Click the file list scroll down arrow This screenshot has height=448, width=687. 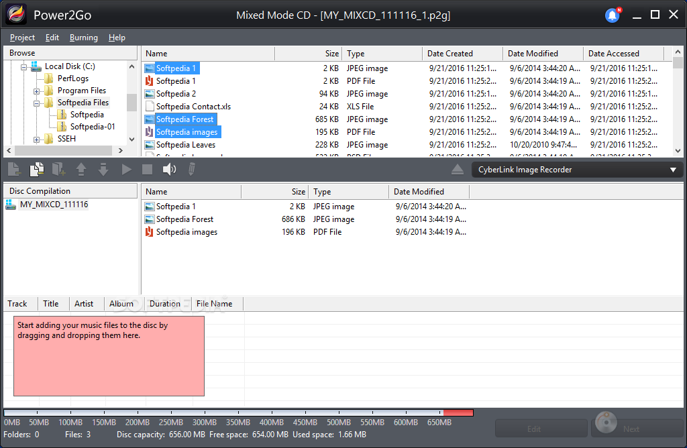(x=678, y=151)
